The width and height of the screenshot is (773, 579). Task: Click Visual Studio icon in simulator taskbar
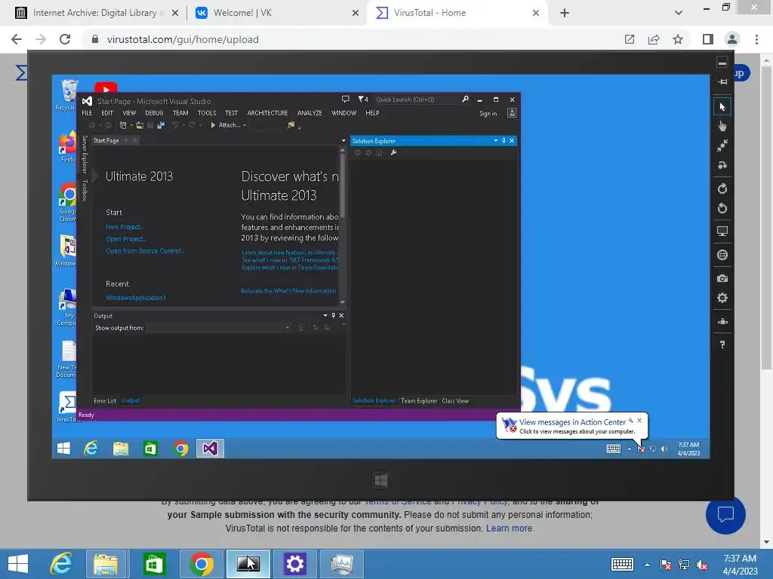(x=210, y=449)
